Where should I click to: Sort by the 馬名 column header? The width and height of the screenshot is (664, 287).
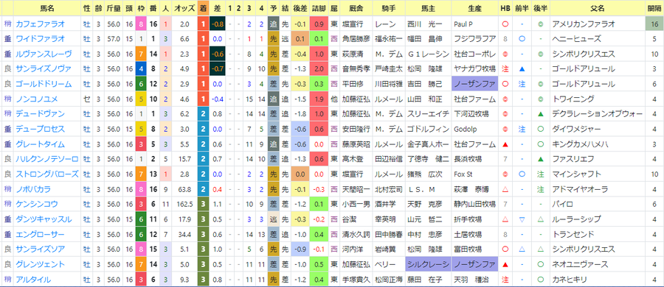click(x=46, y=8)
